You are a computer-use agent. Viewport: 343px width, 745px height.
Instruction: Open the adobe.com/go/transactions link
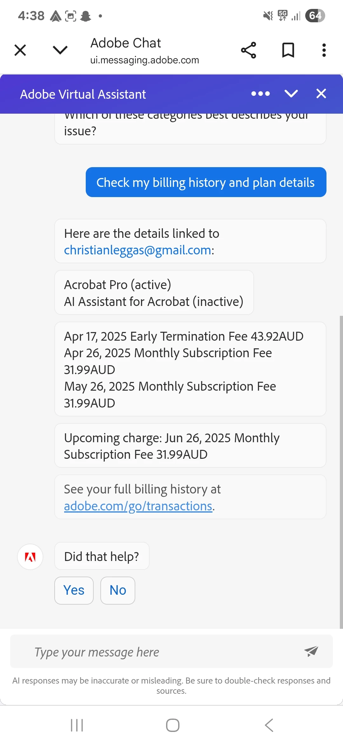click(138, 506)
